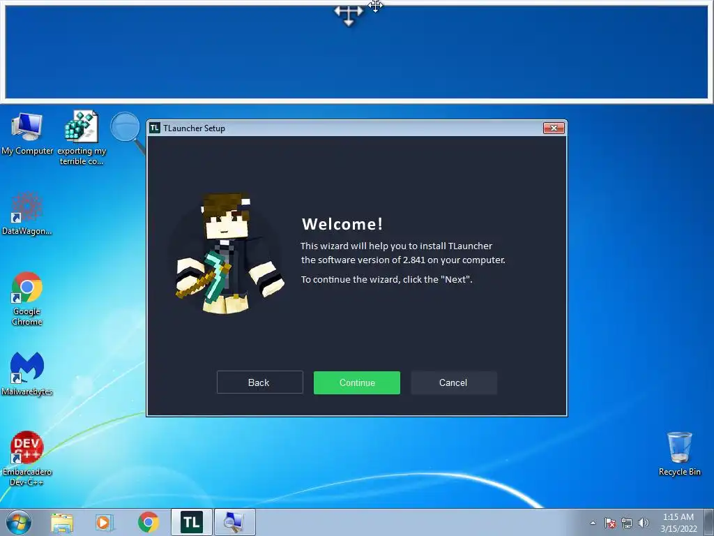Open File Explorer from the taskbar

(62, 522)
